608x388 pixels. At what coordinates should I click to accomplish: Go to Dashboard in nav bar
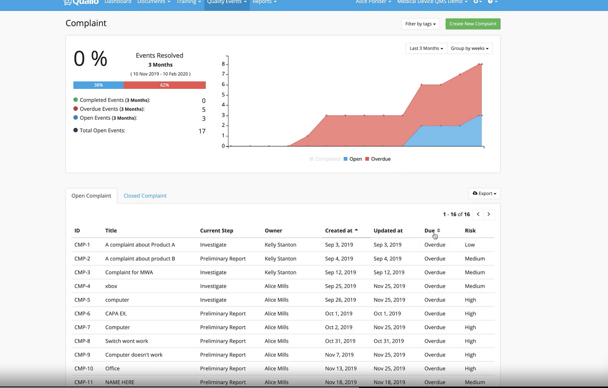coord(118,2)
